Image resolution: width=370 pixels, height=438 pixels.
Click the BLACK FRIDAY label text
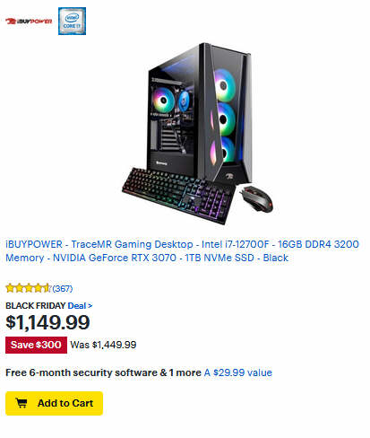pos(35,305)
